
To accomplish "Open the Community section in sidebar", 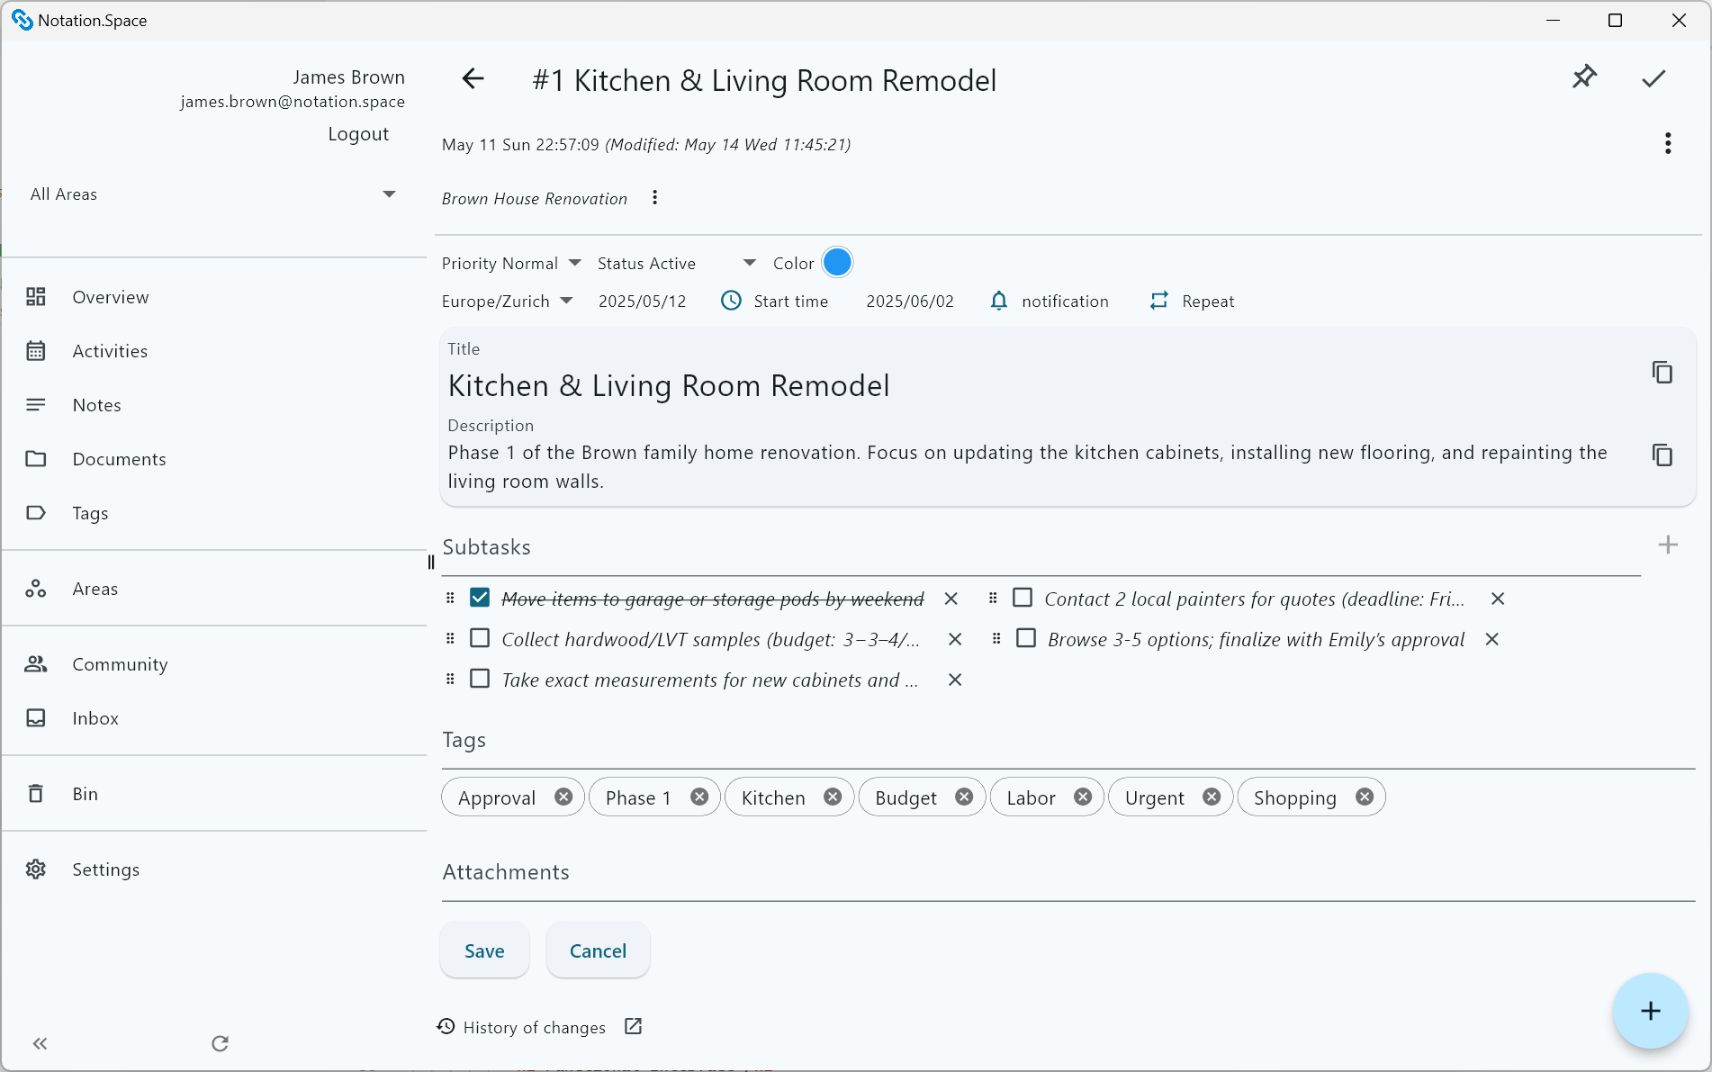I will (x=120, y=663).
